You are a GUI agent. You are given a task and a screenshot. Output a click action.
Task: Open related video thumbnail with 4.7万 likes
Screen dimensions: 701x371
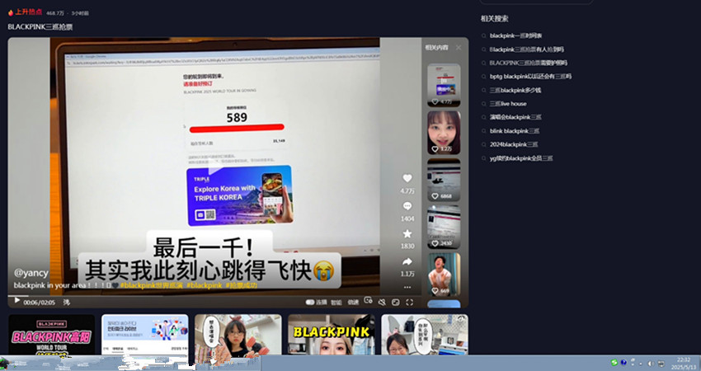pos(444,85)
